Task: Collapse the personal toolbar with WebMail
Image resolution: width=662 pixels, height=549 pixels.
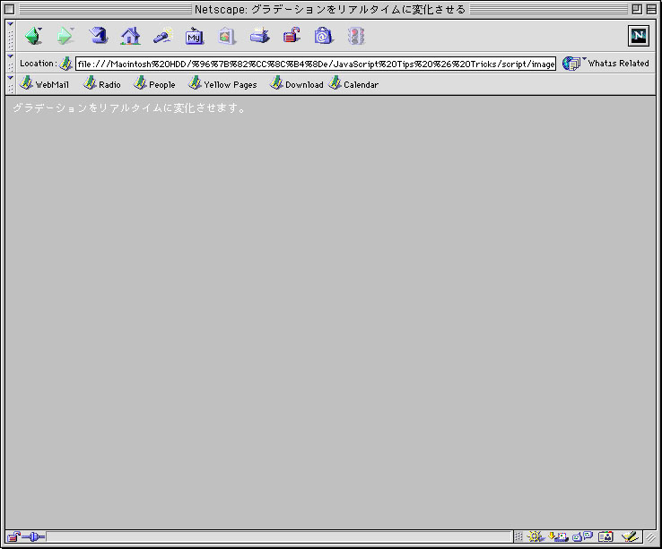Action: coord(11,84)
